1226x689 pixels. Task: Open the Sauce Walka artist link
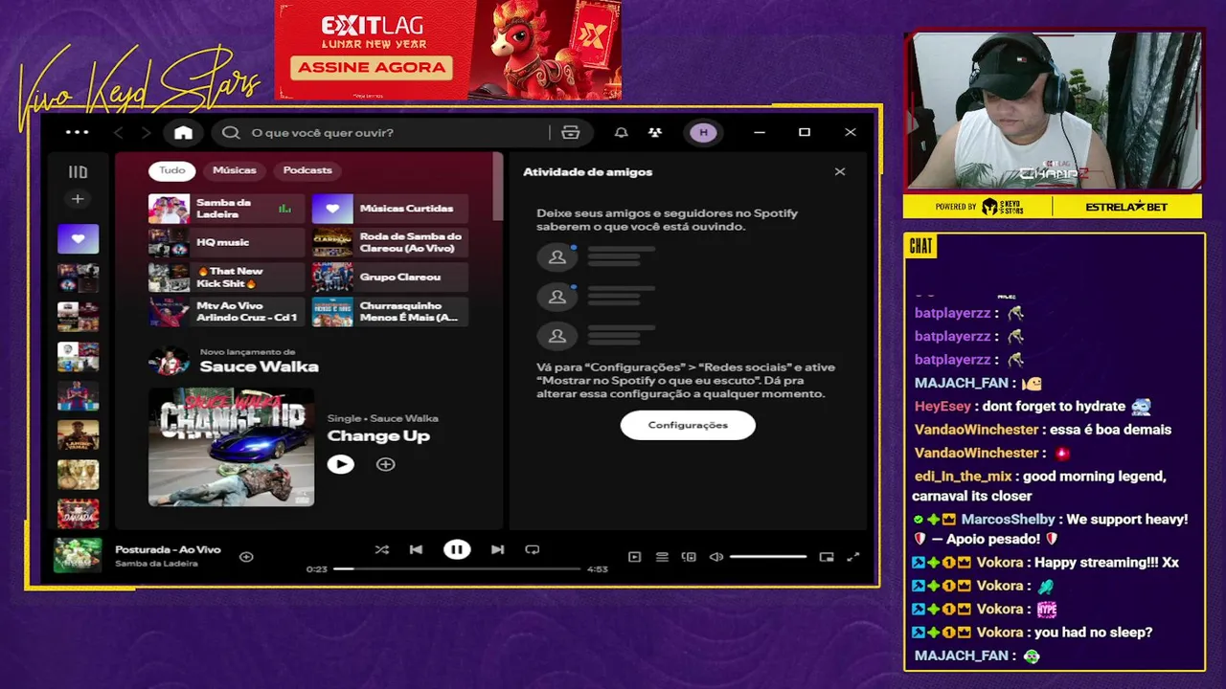click(260, 367)
